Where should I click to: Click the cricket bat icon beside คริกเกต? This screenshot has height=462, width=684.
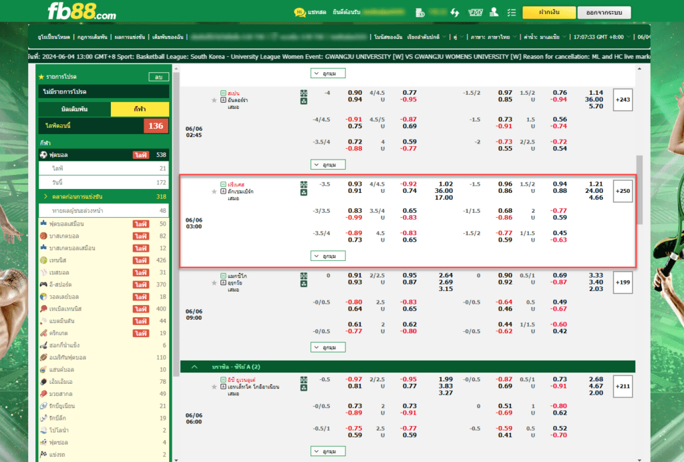tap(43, 333)
